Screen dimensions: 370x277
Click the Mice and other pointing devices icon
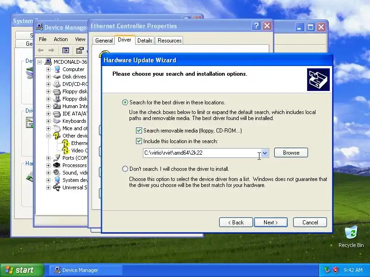pyautogui.click(x=57, y=128)
